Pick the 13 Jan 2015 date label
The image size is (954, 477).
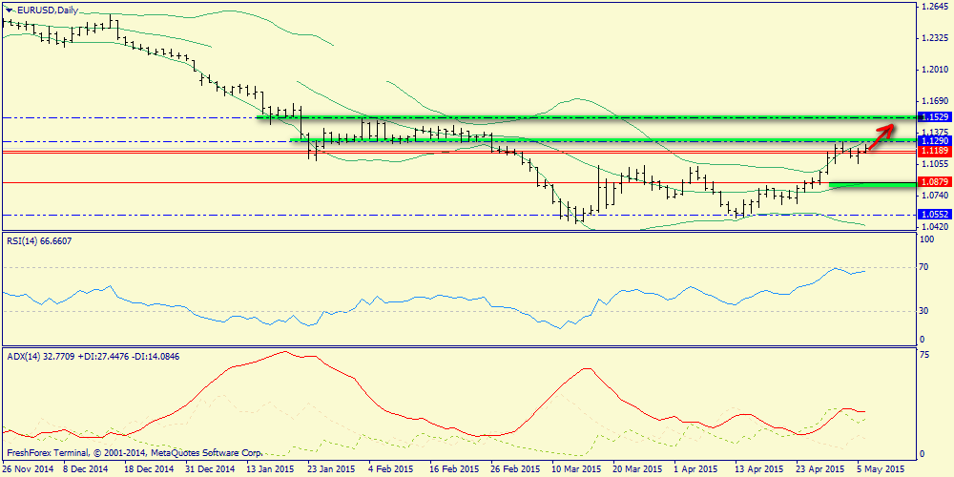(270, 469)
